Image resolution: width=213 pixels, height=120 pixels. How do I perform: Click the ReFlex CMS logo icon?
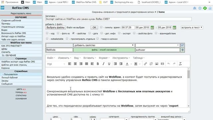(2, 8)
